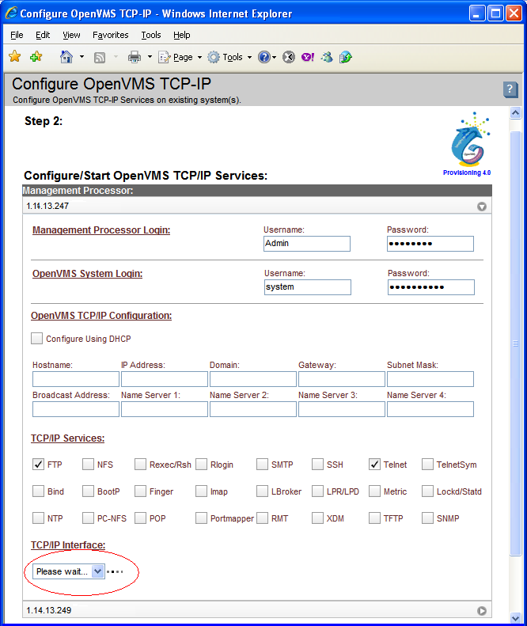Image resolution: width=527 pixels, height=626 pixels.
Task: Enable the Metric service checkbox
Action: (374, 491)
